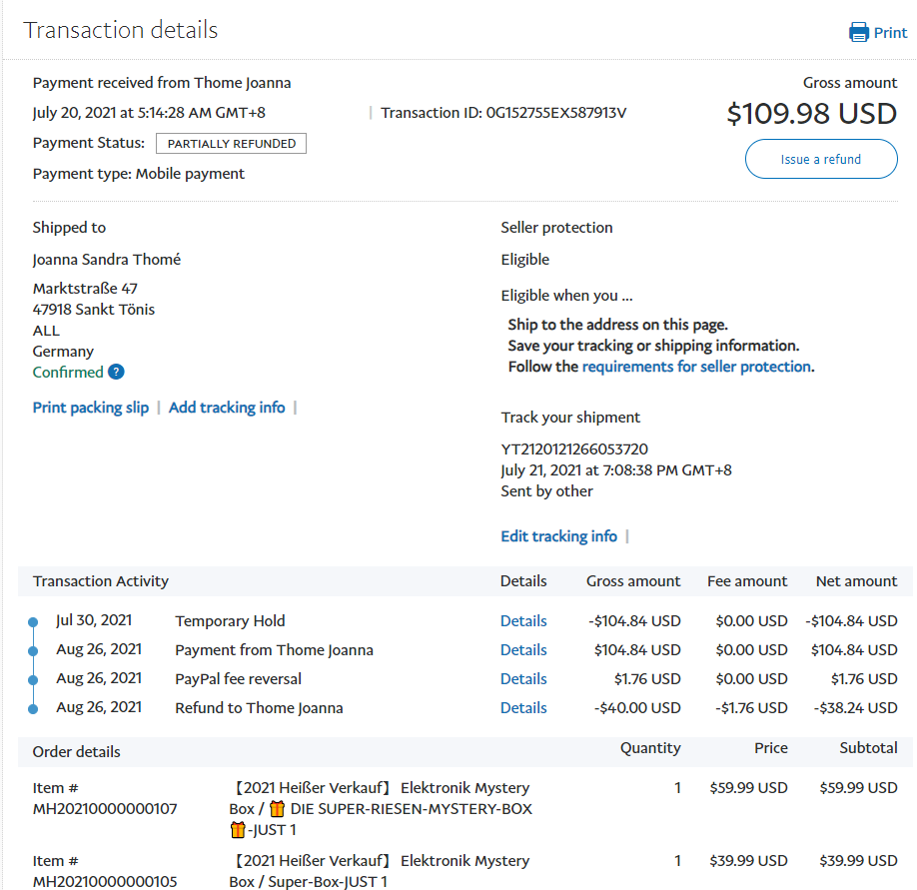View Details for Refund to Thome Joanna

tap(523, 708)
